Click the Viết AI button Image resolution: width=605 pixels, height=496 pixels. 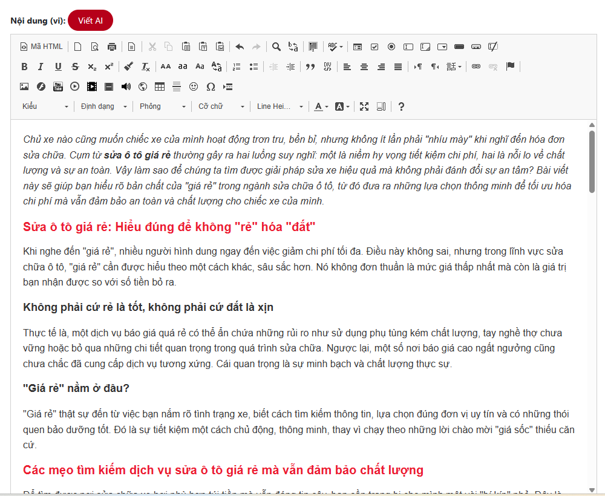point(90,21)
